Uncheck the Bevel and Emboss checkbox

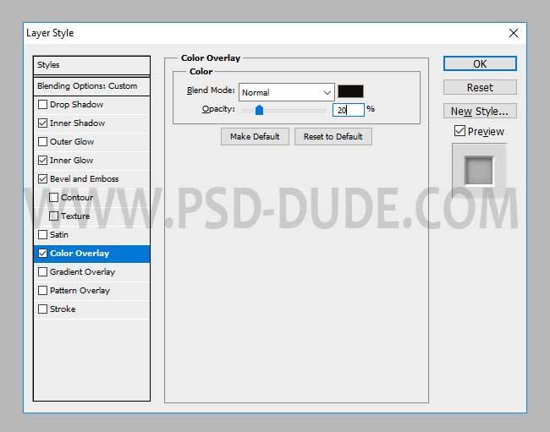(43, 178)
